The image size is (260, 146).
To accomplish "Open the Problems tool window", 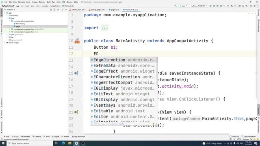I will pyautogui.click(x=26, y=137).
